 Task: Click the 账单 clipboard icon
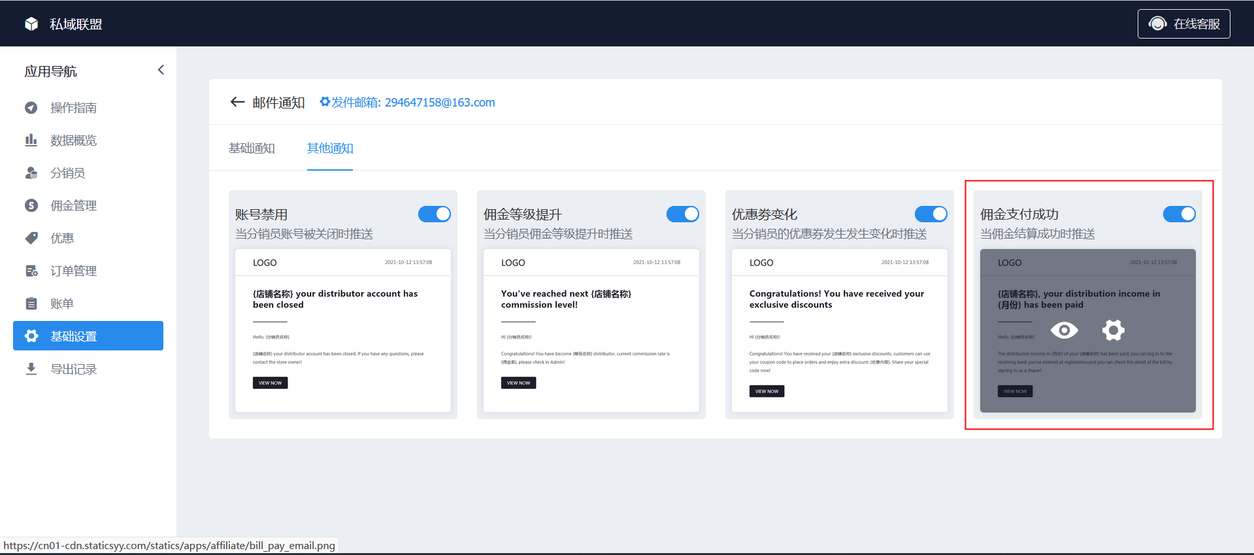coord(31,303)
